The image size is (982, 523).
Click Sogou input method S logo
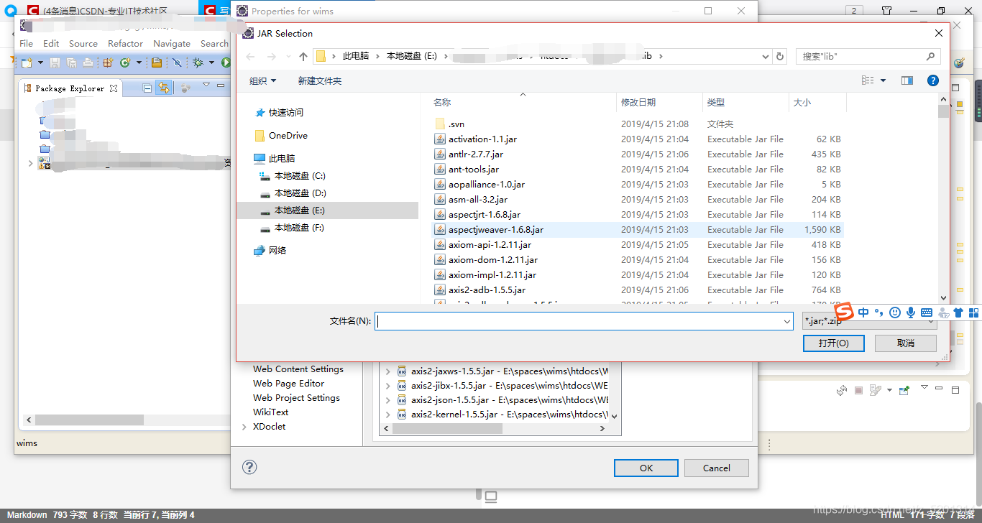(x=844, y=313)
